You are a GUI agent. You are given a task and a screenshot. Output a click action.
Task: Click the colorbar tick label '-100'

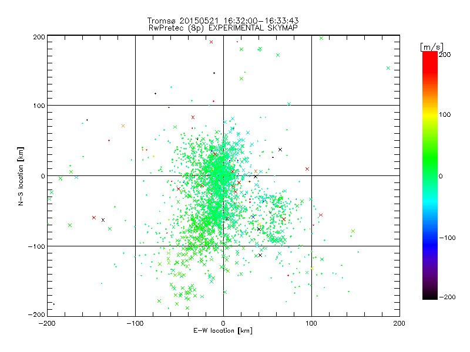(x=447, y=238)
